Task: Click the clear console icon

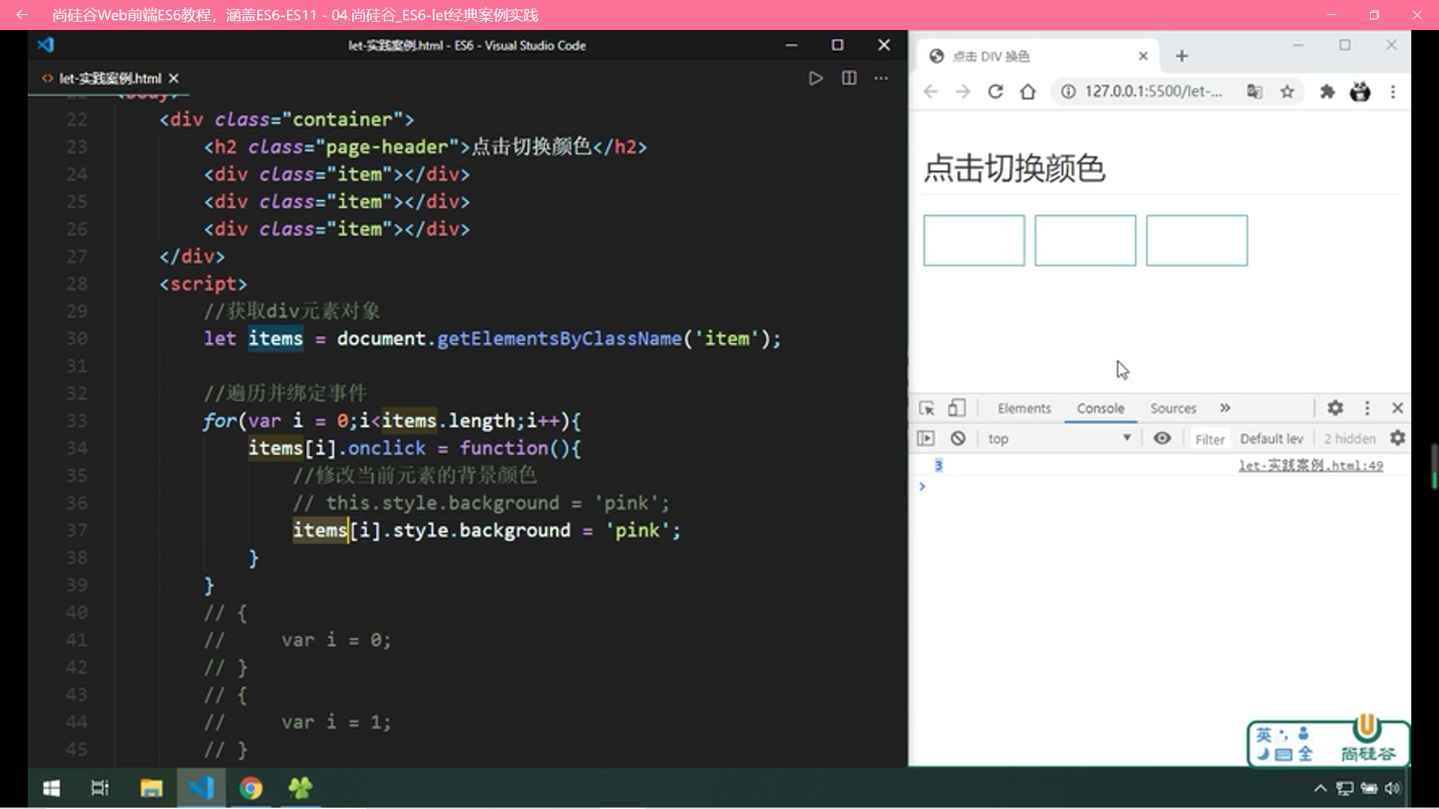Action: 958,438
